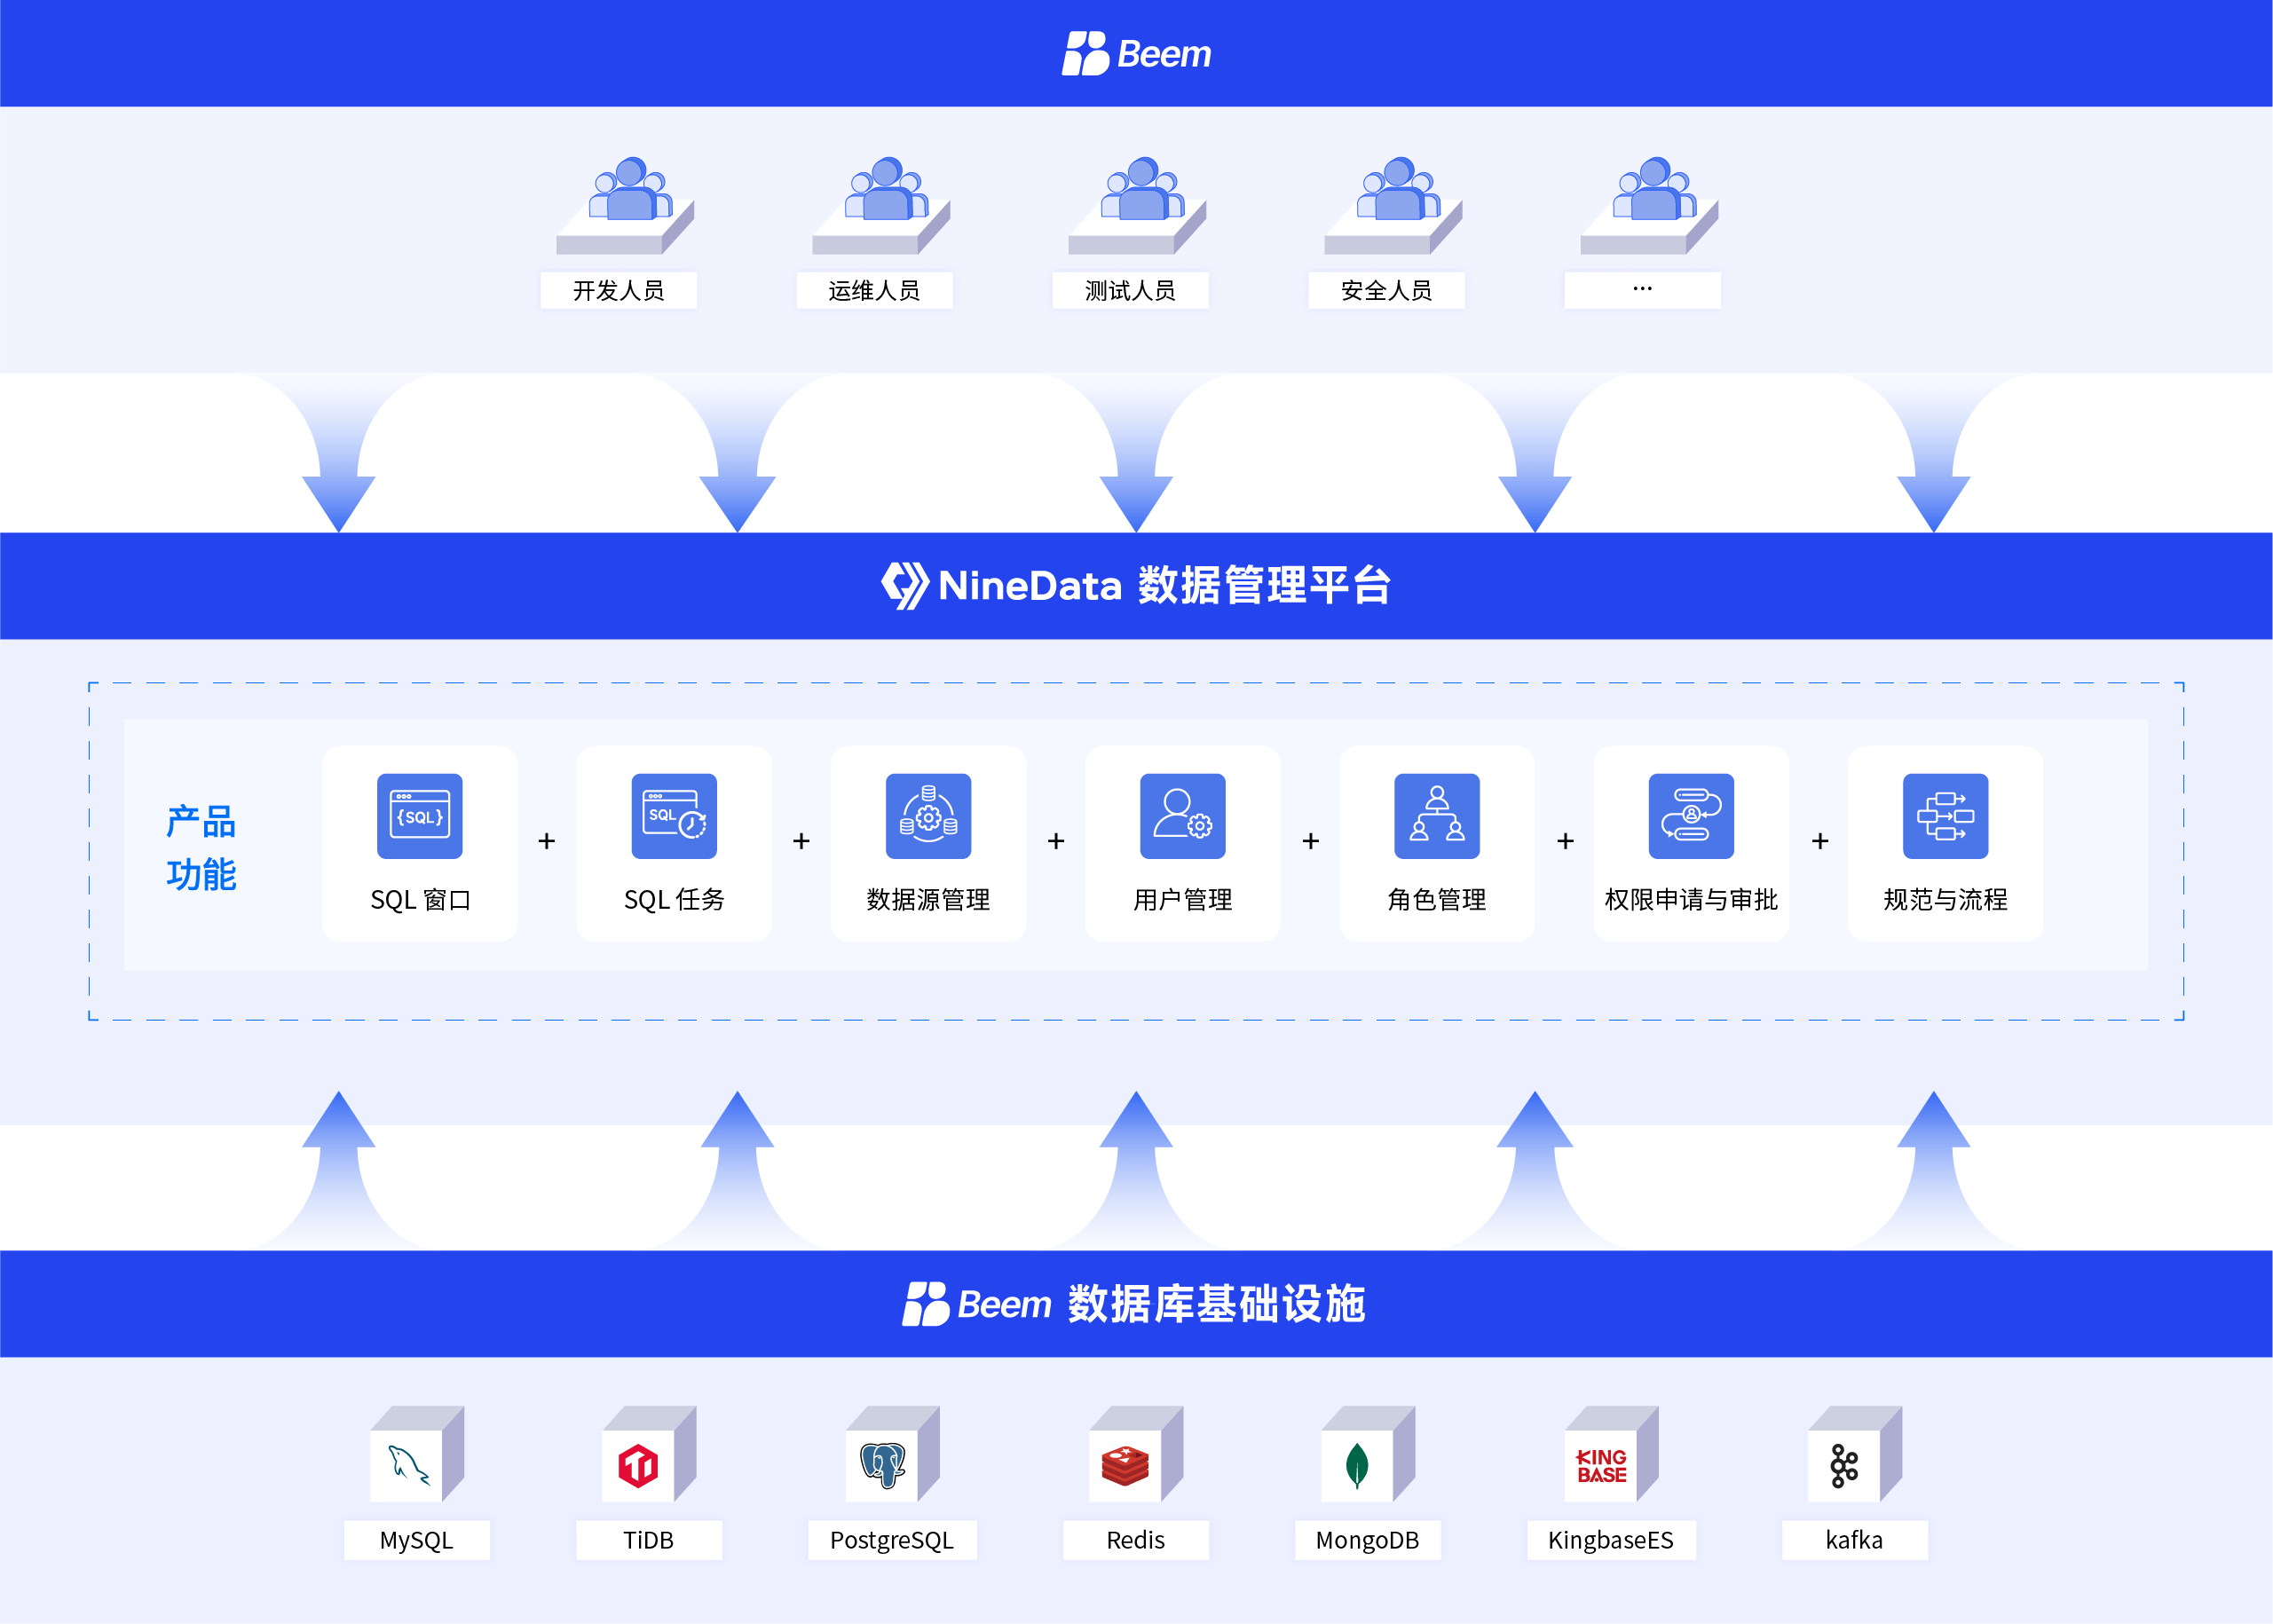
Task: Click the SQL 窗口 icon
Action: coord(419,816)
